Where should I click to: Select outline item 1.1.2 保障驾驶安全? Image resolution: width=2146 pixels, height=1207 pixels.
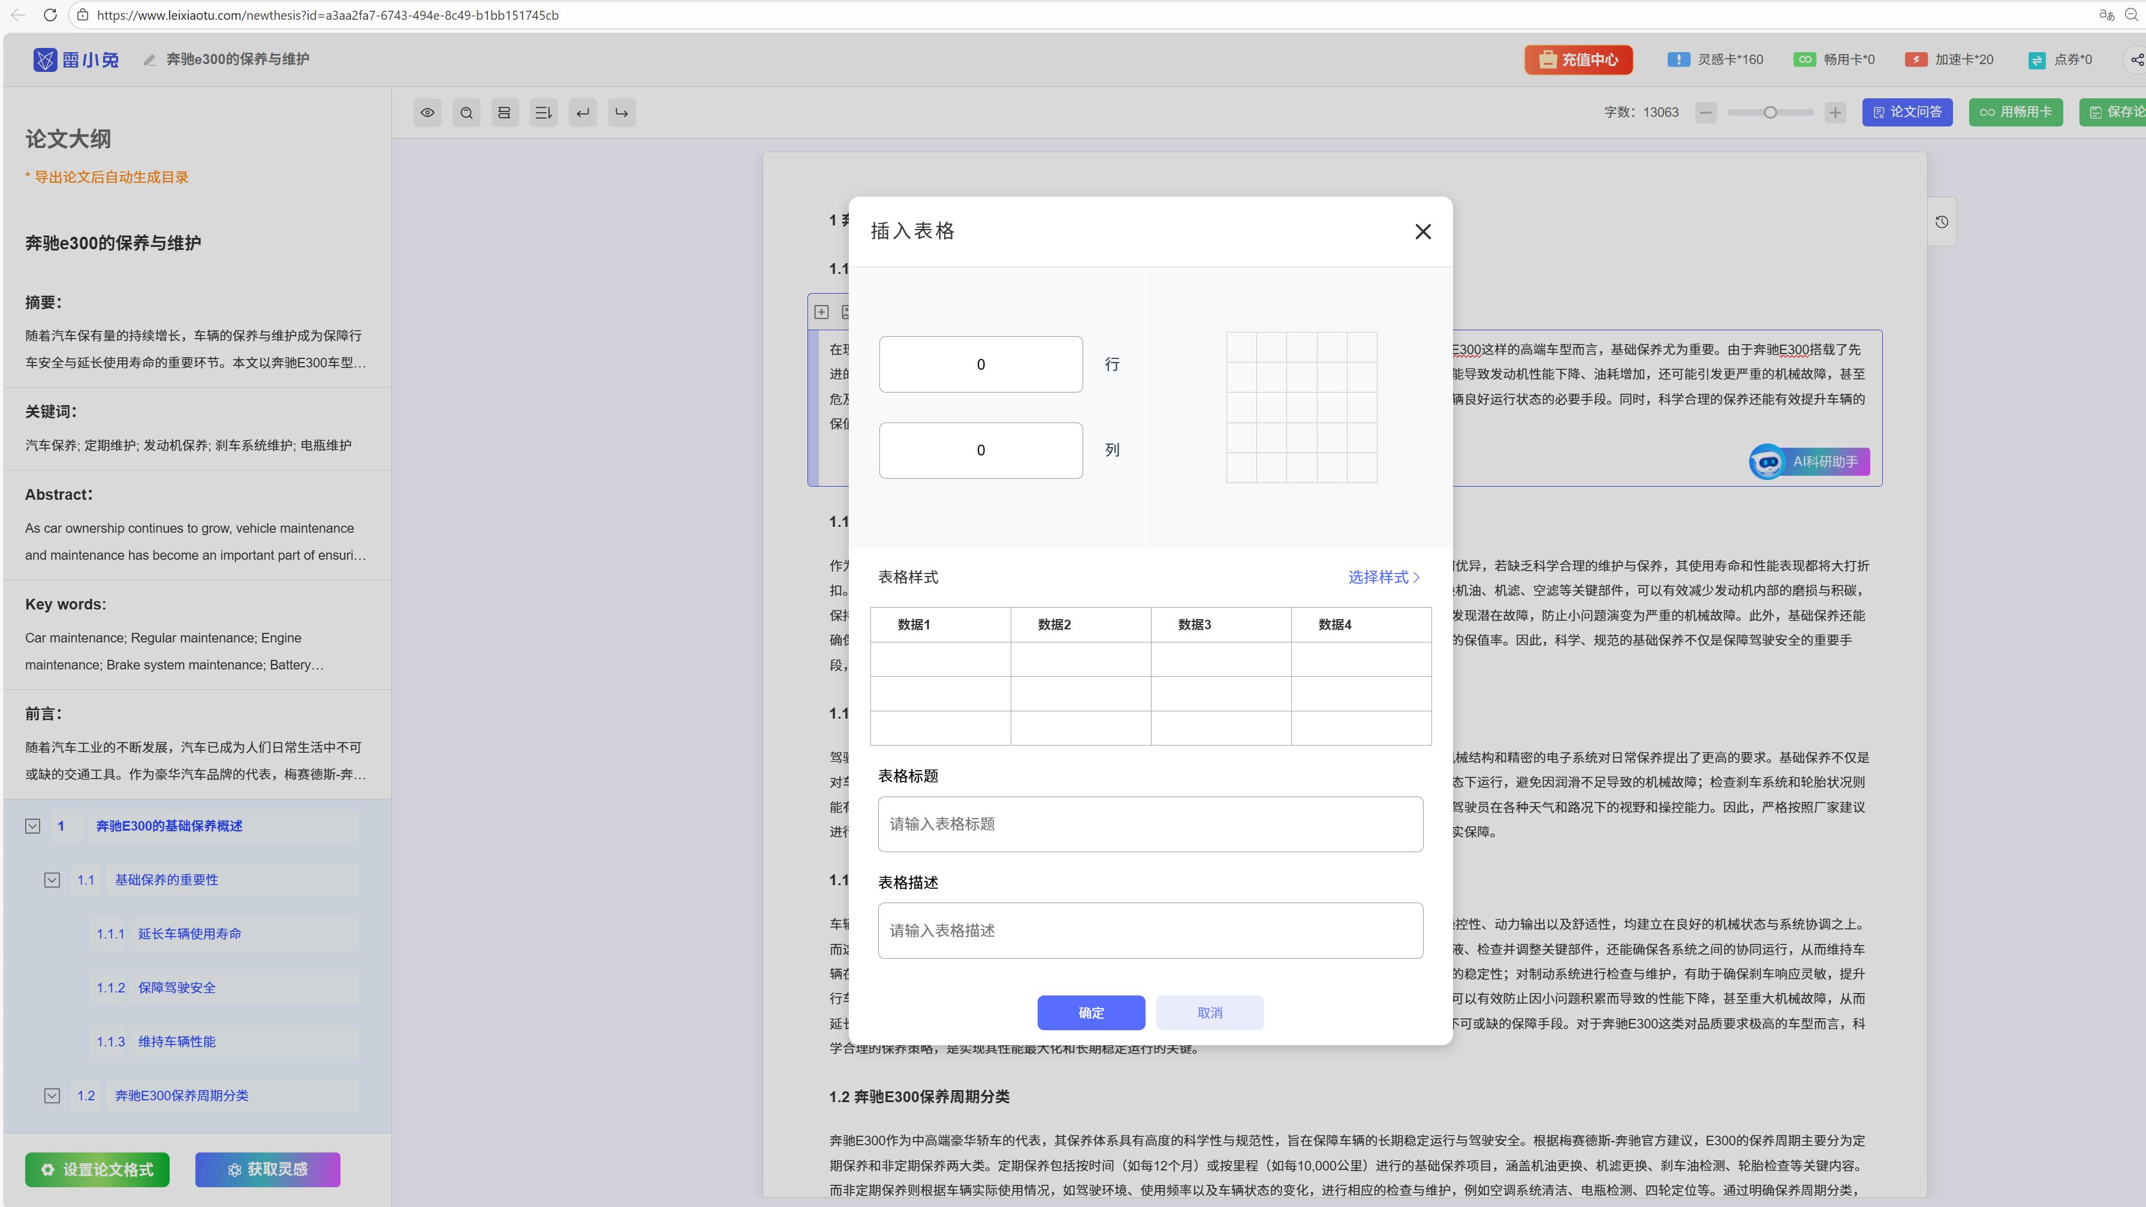pos(177,987)
